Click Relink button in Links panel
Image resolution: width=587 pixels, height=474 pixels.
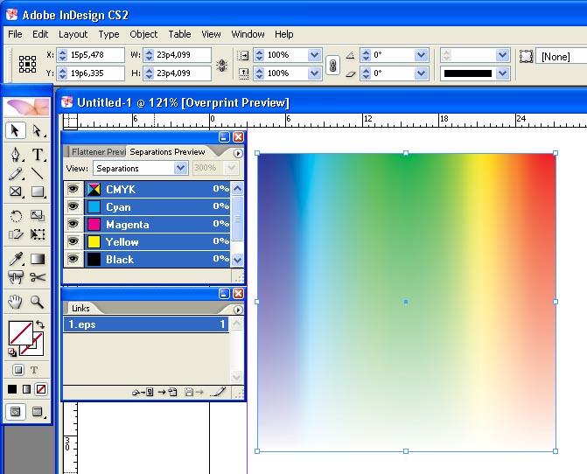pyautogui.click(x=143, y=392)
